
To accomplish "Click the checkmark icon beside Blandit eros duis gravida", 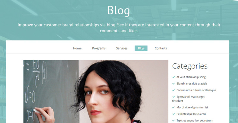I will click(x=173, y=84).
